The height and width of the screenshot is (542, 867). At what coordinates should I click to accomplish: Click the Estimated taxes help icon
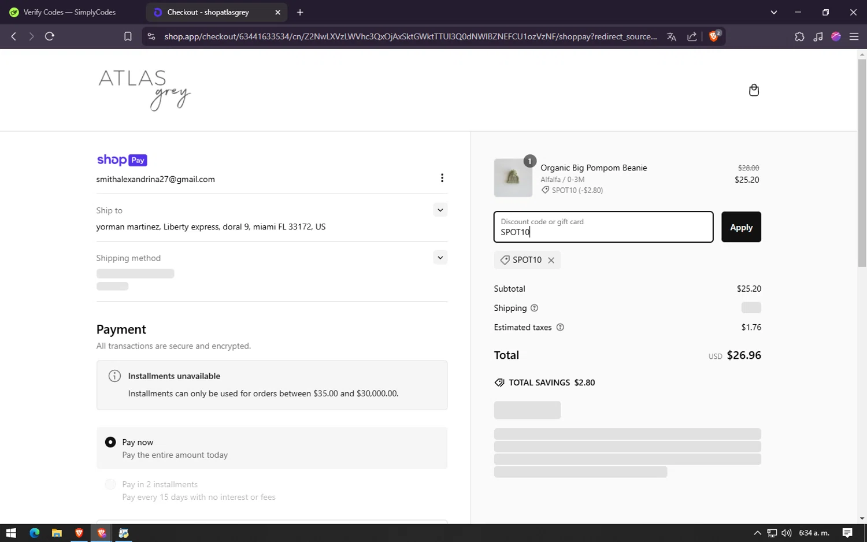[x=560, y=327]
